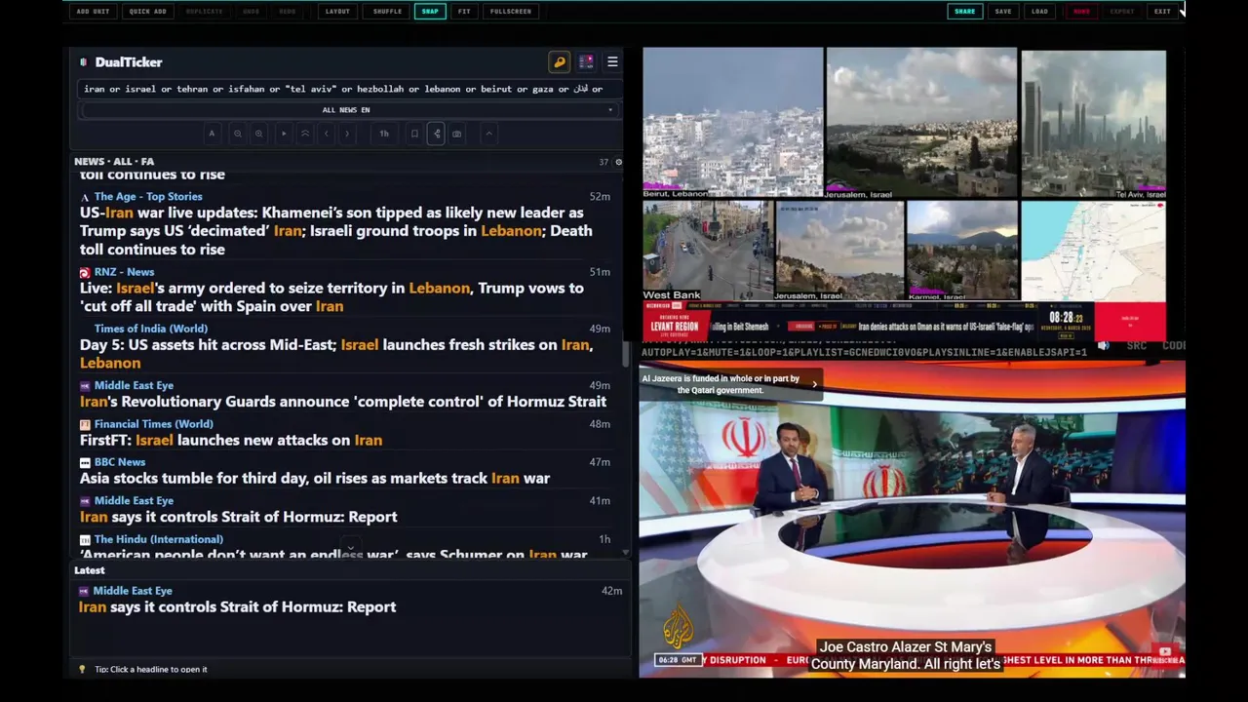This screenshot has height=702, width=1248.
Task: Click the bookmark icon in ticker toolbar
Action: (x=414, y=134)
